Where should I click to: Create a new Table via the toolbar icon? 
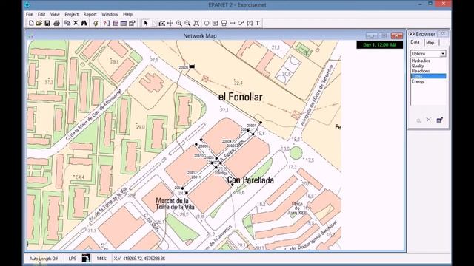124,23
